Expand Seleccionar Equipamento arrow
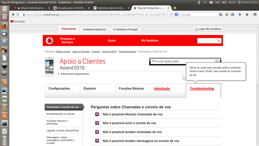The width and height of the screenshot is (259, 146). (59, 74)
